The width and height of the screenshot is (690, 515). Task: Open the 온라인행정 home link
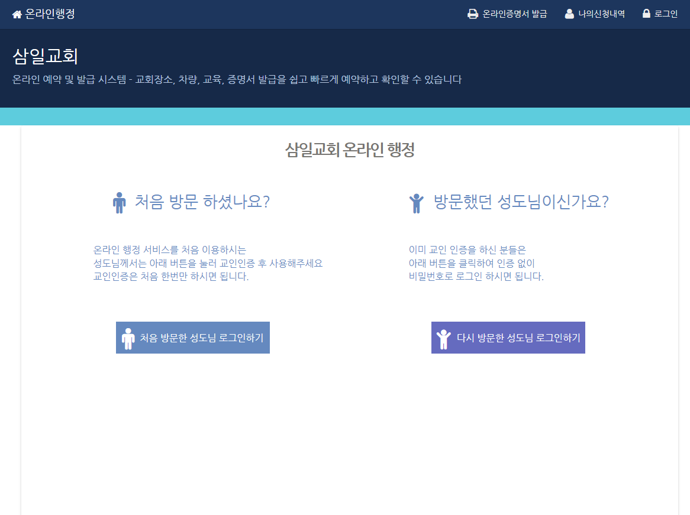tap(50, 14)
